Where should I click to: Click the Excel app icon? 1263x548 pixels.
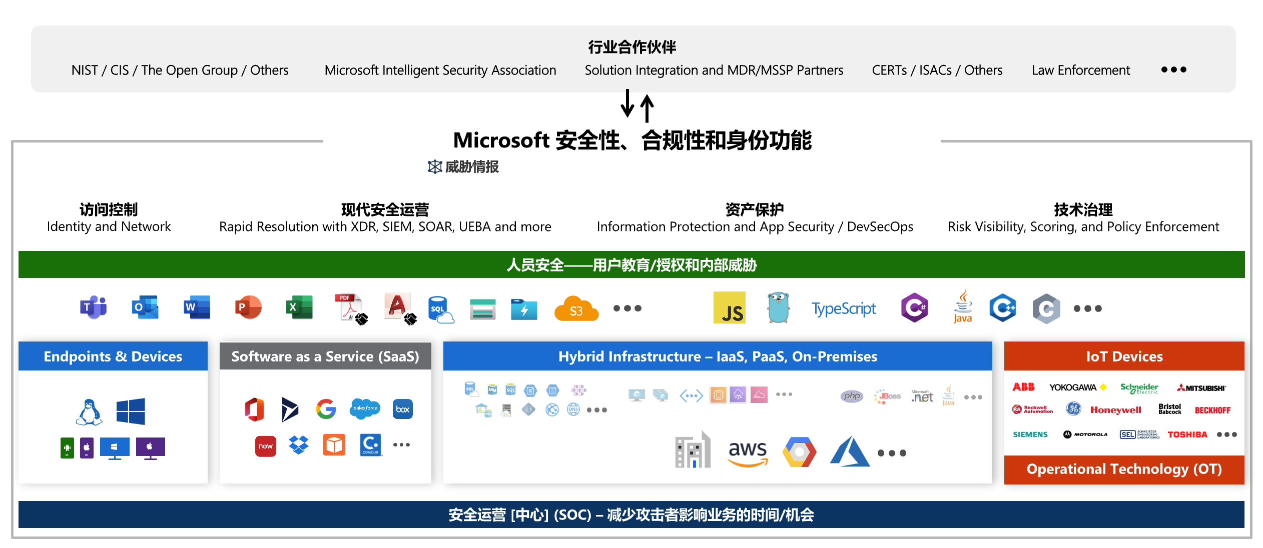click(299, 307)
